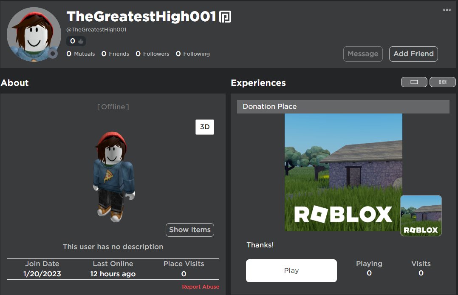458x295 pixels.
Task: Click the '12 hours ago' last online value
Action: [113, 274]
